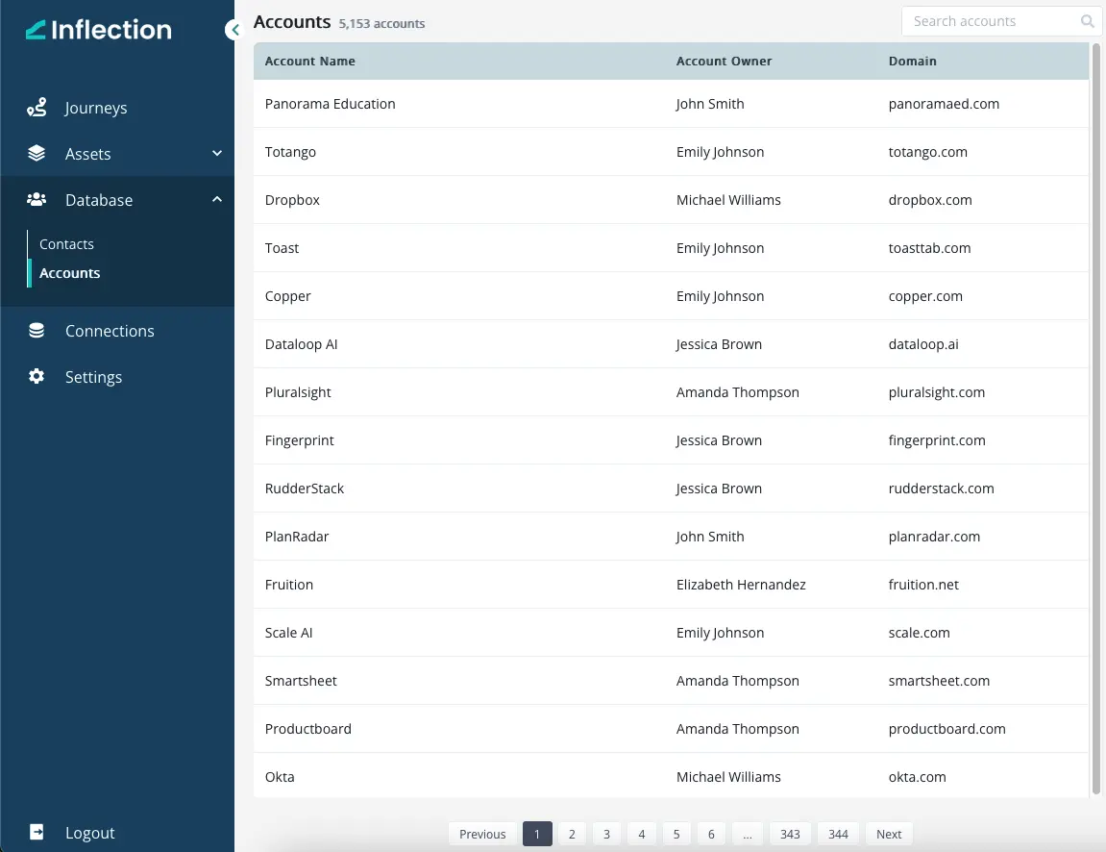Go to page 2
1106x852 pixels.
click(x=572, y=835)
